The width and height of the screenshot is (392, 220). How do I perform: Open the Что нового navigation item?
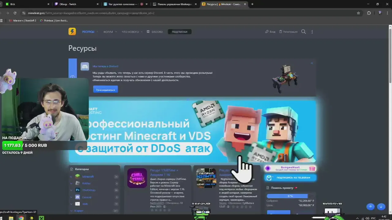point(130,32)
